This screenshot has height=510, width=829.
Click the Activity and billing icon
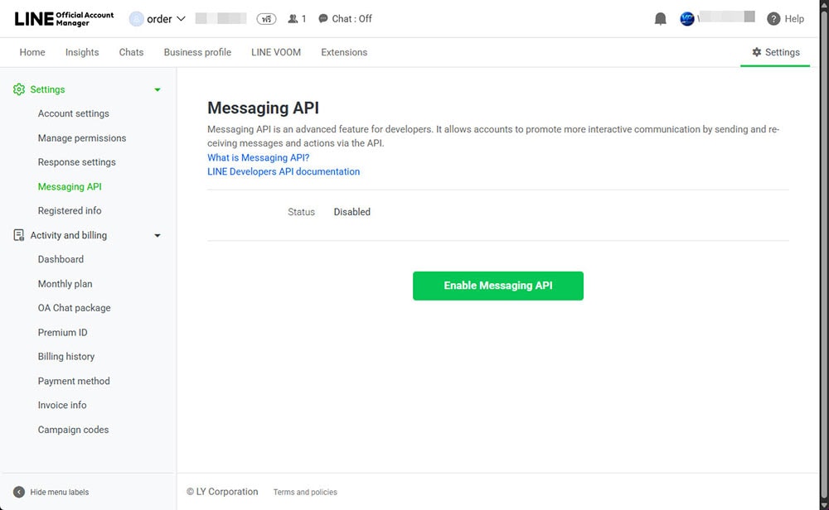[x=19, y=235]
